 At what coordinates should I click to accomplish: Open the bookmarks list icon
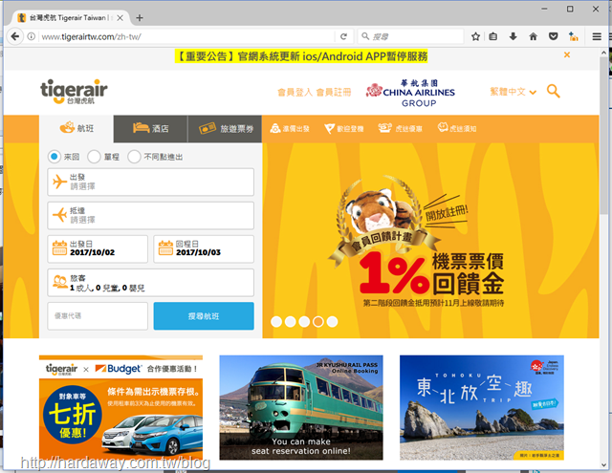(x=493, y=36)
